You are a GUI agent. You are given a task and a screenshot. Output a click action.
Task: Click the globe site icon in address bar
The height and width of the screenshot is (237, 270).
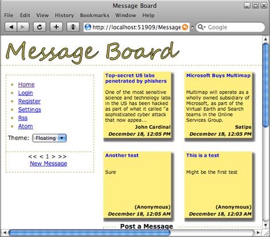88,27
